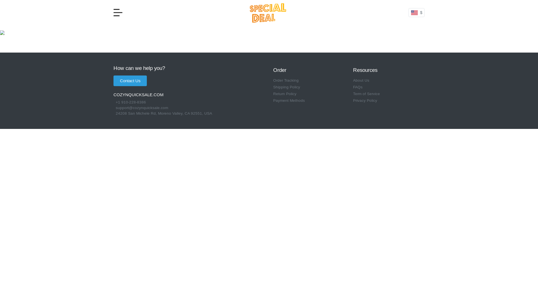Click the Special Deal logo

(x=268, y=13)
